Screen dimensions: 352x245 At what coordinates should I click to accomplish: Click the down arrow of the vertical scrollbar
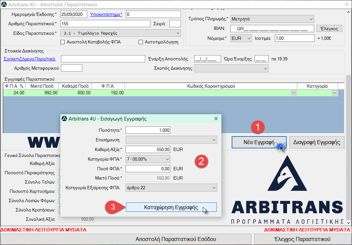coord(348,223)
